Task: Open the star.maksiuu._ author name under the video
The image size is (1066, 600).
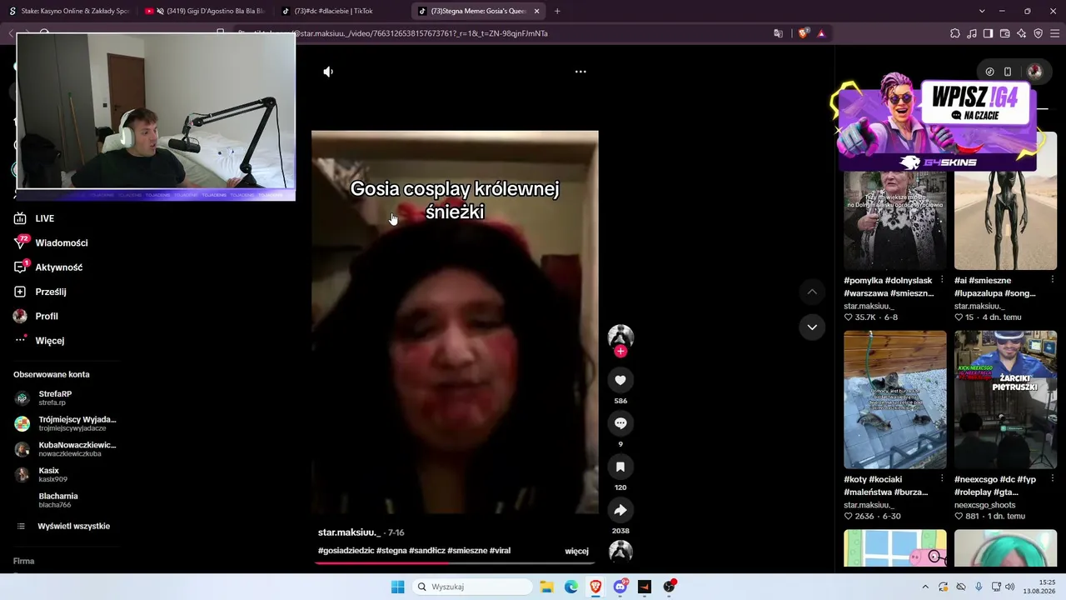Action: pyautogui.click(x=349, y=532)
